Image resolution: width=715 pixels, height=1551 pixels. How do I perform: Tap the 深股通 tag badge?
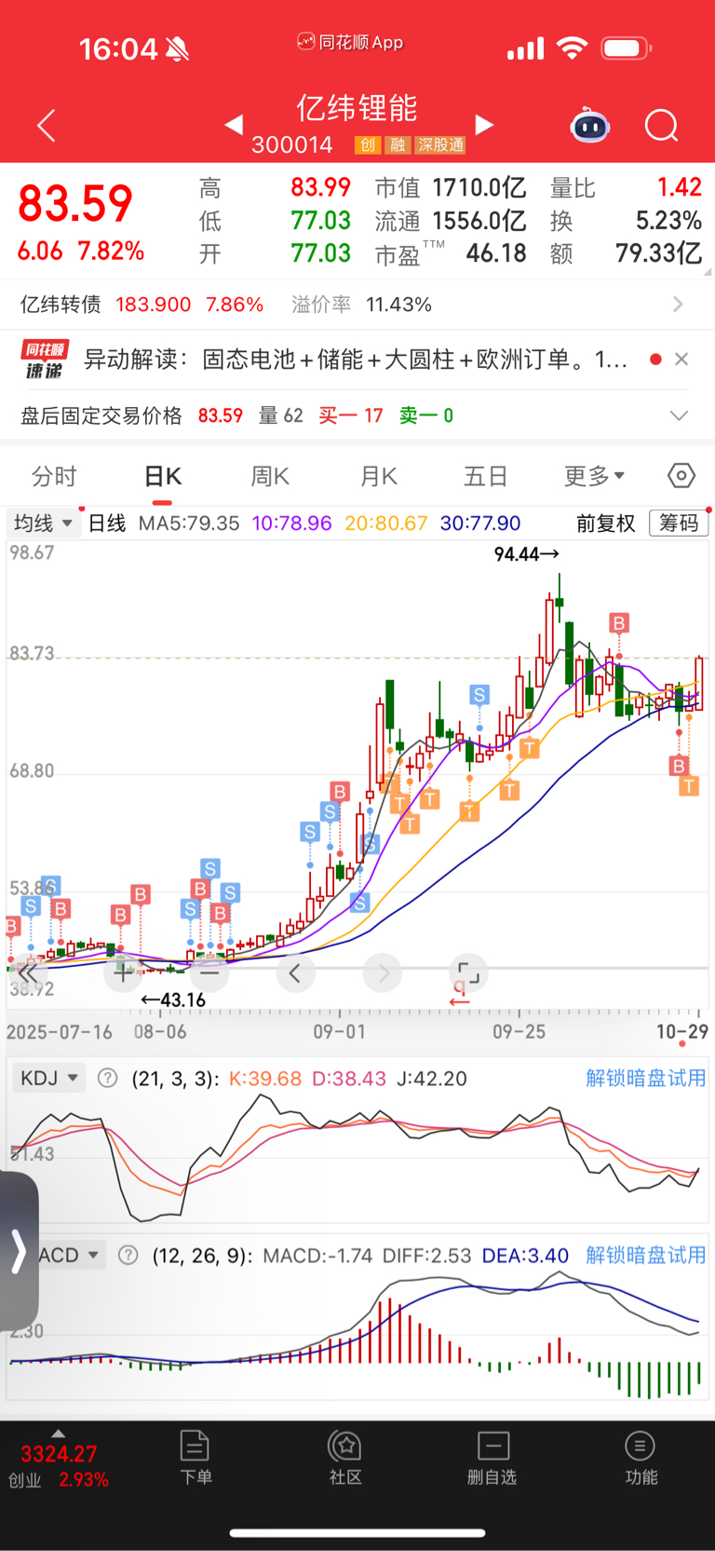tap(439, 144)
